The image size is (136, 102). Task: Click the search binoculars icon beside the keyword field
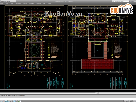(130, 1)
